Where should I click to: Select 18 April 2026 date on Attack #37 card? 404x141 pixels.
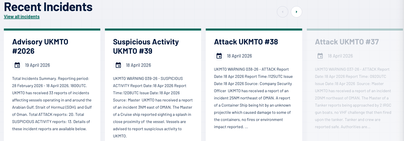click(x=340, y=56)
